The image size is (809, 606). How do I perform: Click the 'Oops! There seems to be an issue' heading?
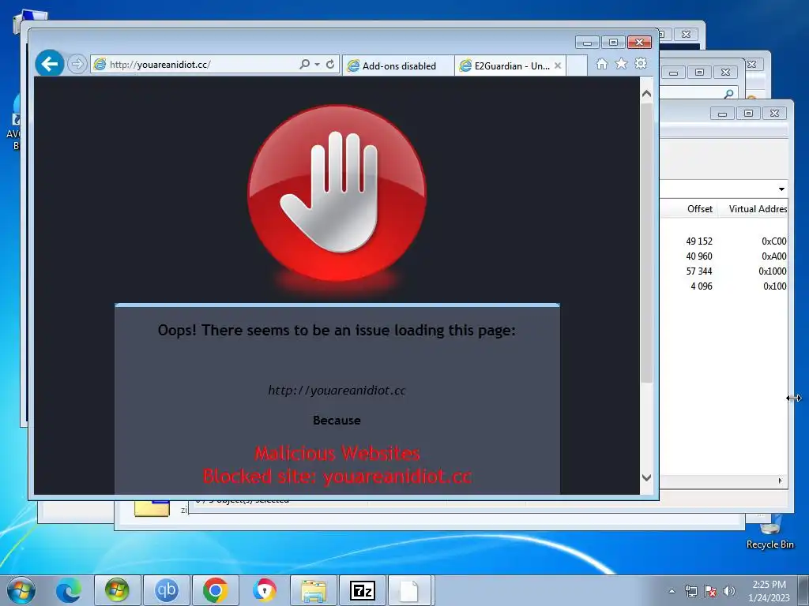pyautogui.click(x=337, y=330)
